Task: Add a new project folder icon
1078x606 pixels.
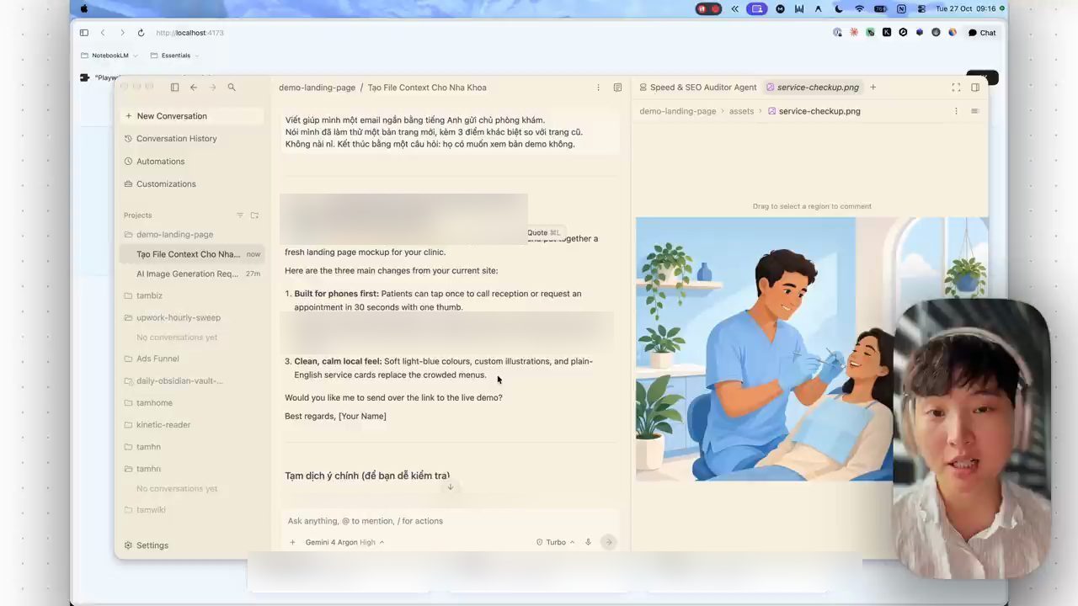Action: pos(254,215)
